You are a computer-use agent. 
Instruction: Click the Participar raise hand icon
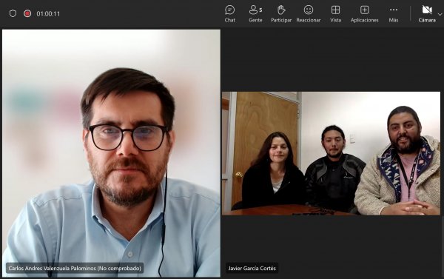pos(281,10)
